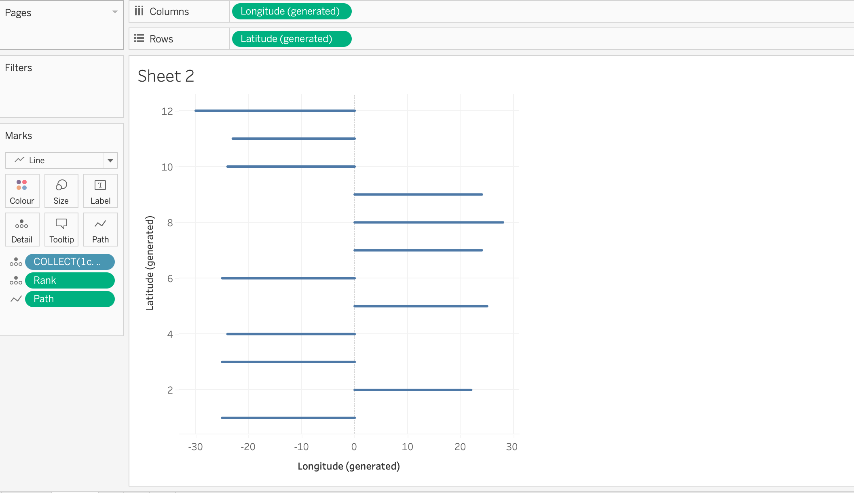Viewport: 854px width, 493px height.
Task: Click the COLLECT pill on Marks card
Action: click(x=70, y=262)
